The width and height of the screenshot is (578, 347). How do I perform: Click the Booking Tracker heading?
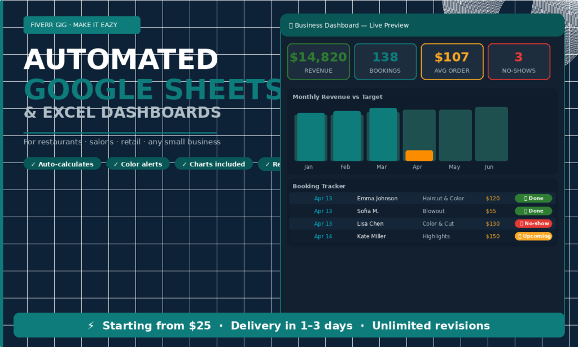(319, 186)
